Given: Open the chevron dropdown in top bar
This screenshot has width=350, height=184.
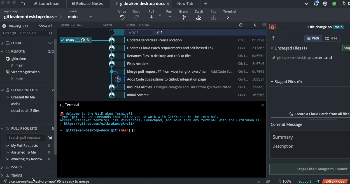Looking at the screenshot, I should click(307, 4).
